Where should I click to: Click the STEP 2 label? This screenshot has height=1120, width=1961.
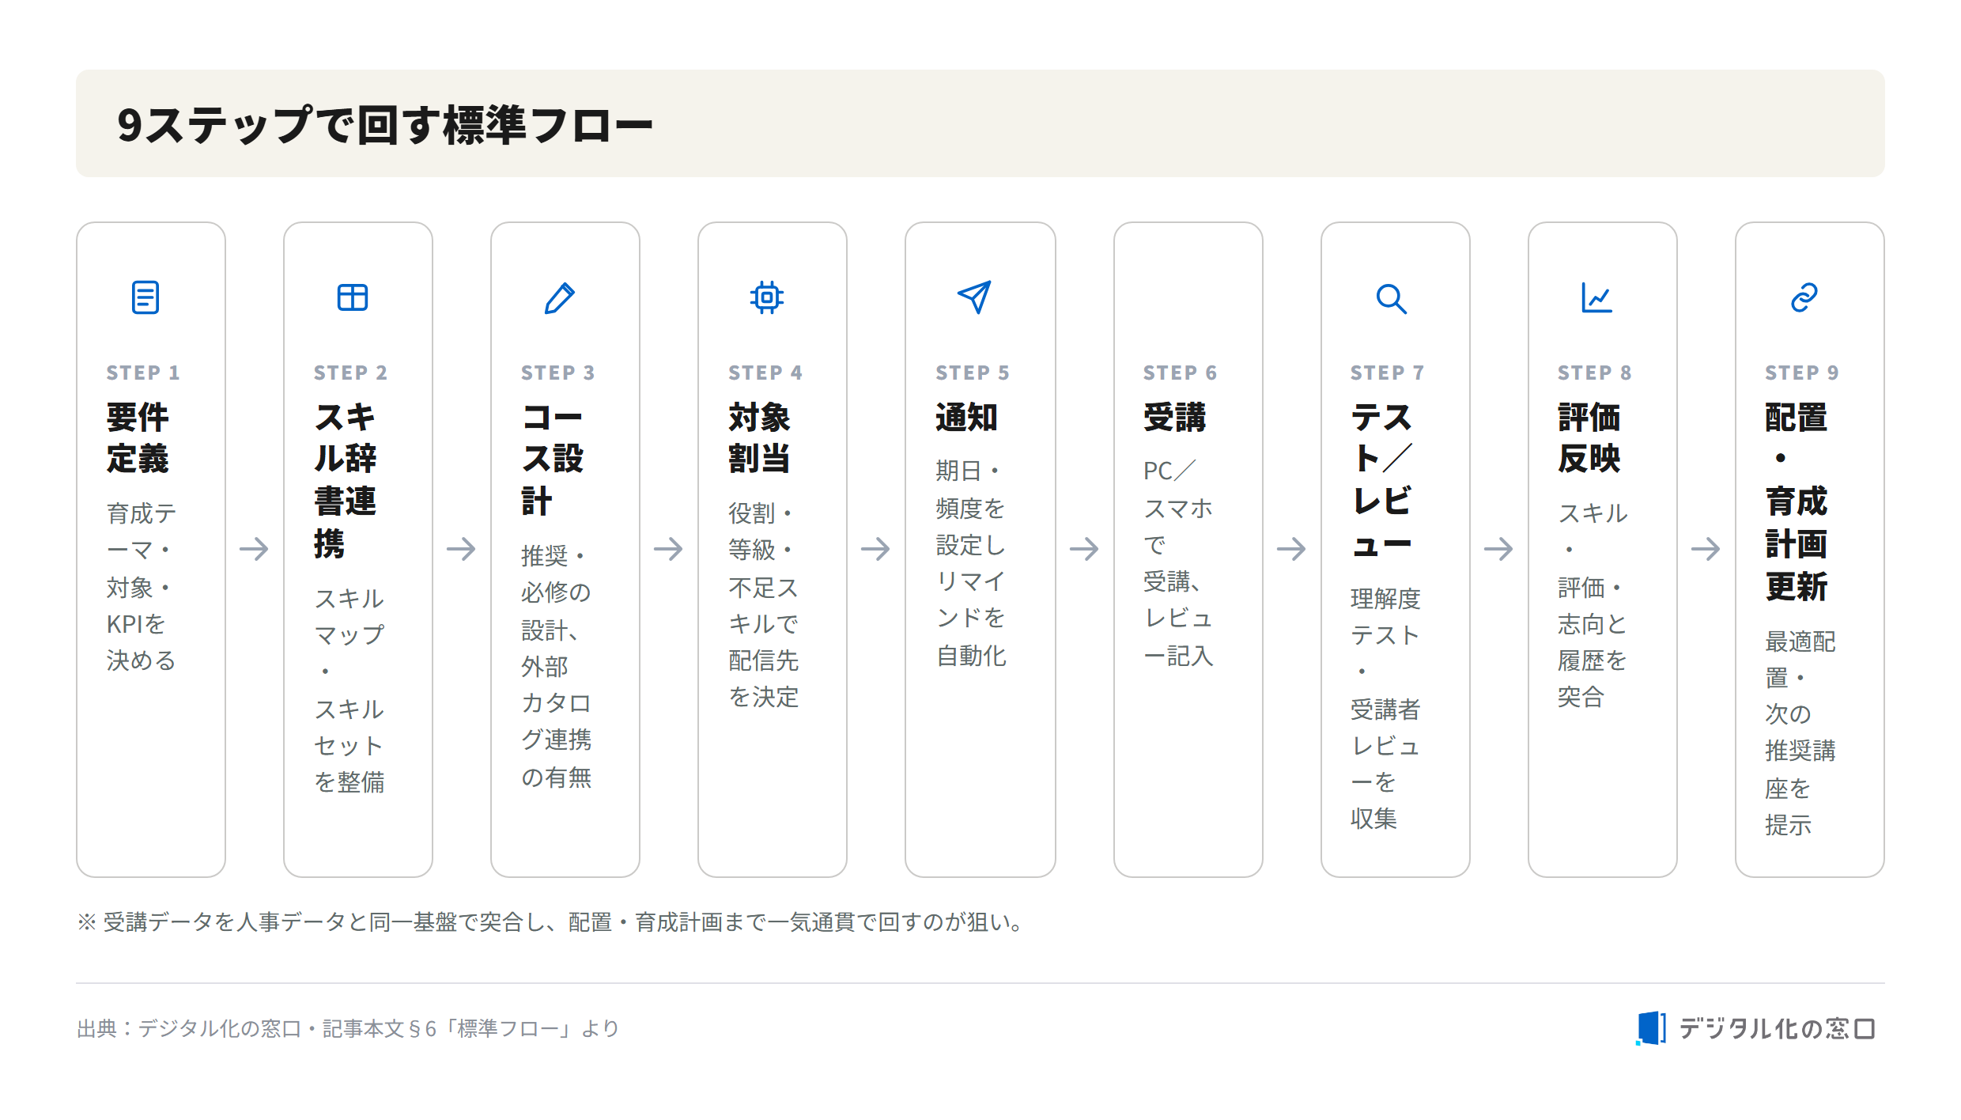(x=350, y=373)
